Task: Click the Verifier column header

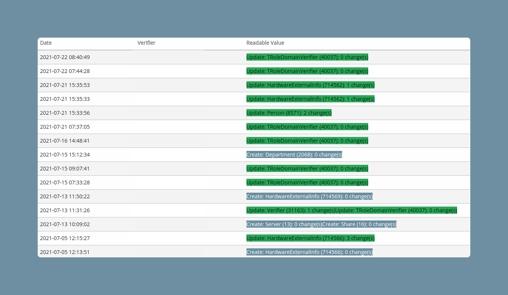Action: click(x=146, y=43)
